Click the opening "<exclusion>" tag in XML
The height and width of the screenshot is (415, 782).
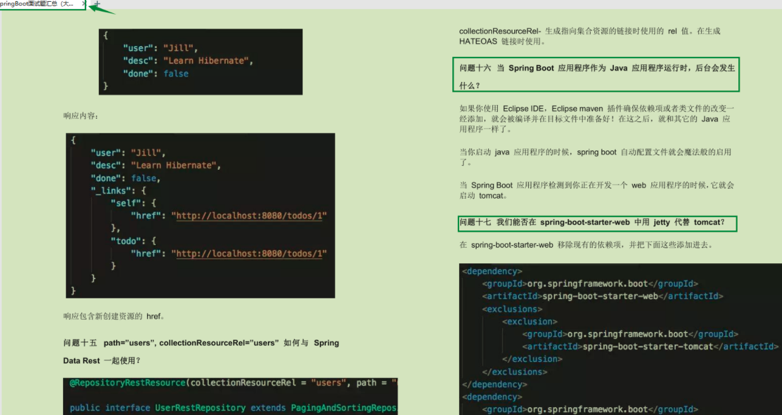530,322
